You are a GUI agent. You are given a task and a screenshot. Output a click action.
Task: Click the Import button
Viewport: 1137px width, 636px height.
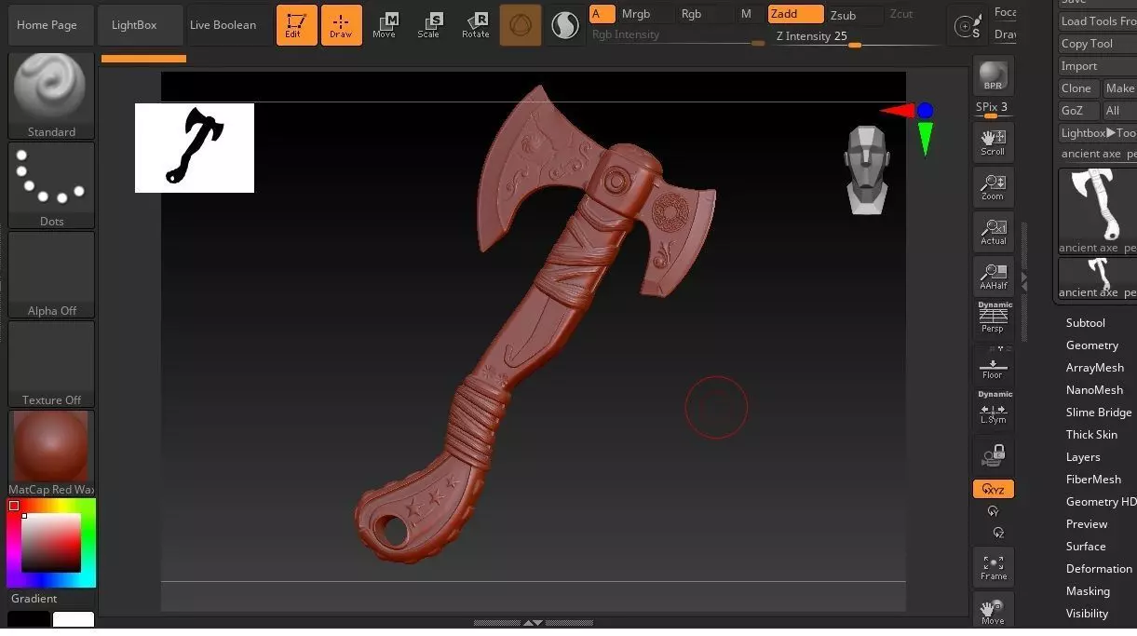1098,66
